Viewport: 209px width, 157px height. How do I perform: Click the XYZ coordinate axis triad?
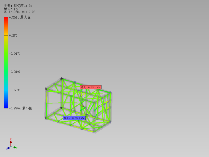click(12, 145)
